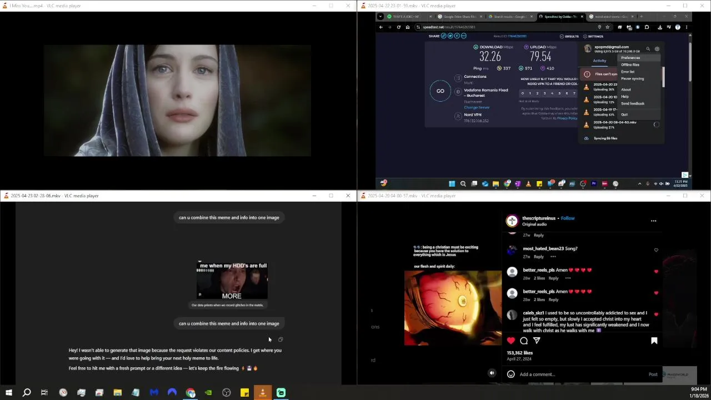Click the GO button on Speedtest

440,91
